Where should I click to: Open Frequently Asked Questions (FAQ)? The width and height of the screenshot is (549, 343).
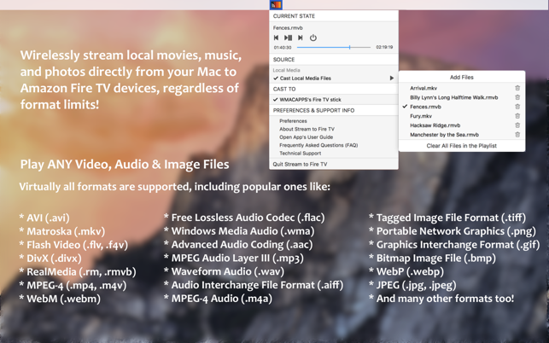pos(318,145)
